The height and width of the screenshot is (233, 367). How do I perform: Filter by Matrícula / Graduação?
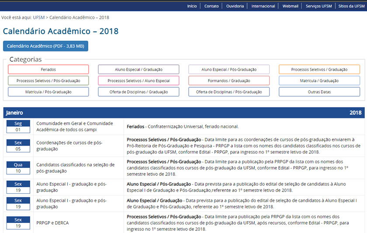(319, 81)
